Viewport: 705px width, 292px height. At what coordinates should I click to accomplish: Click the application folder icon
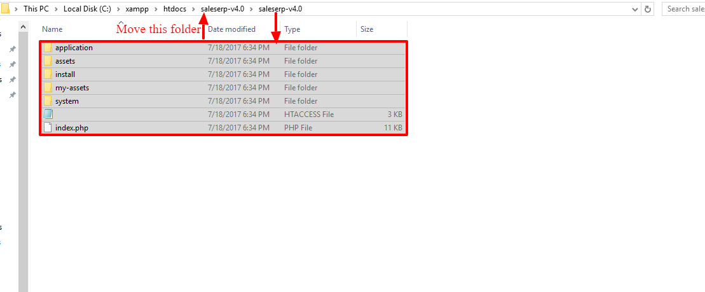pos(48,48)
